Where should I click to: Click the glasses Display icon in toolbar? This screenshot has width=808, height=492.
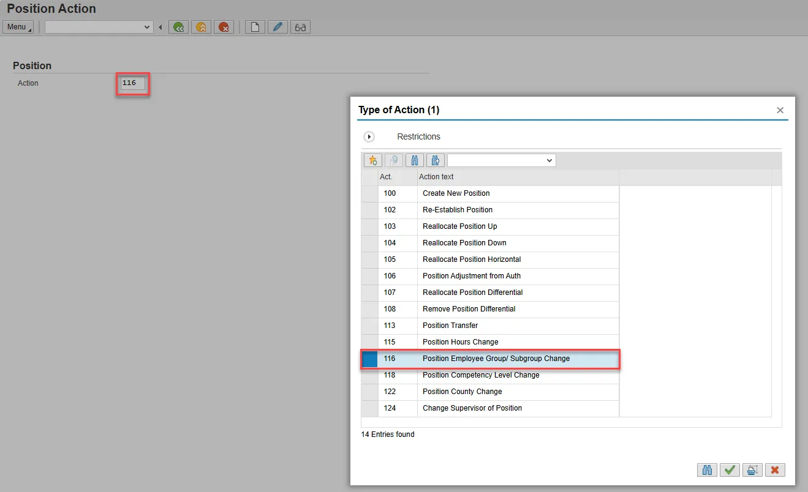300,27
